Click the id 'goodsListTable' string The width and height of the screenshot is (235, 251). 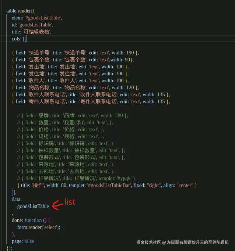pos(36,25)
